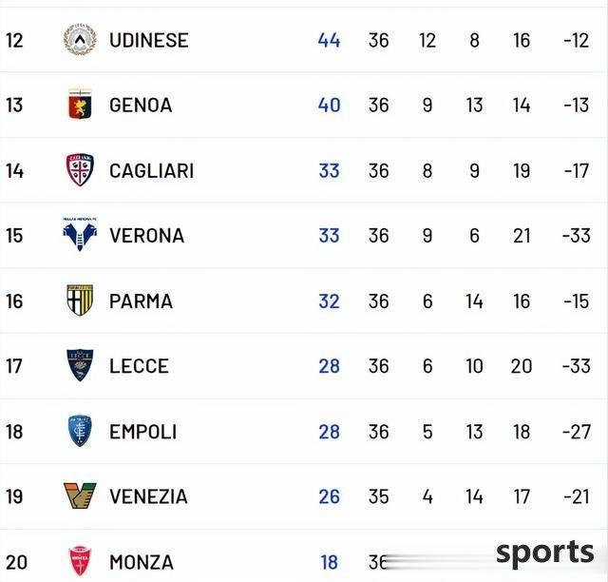The image size is (608, 582).
Task: Click the Parma club crest
Action: click(80, 301)
